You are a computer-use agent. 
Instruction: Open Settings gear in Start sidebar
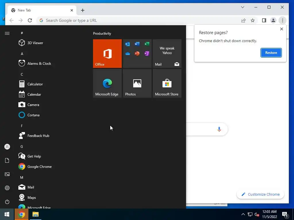pyautogui.click(x=7, y=188)
